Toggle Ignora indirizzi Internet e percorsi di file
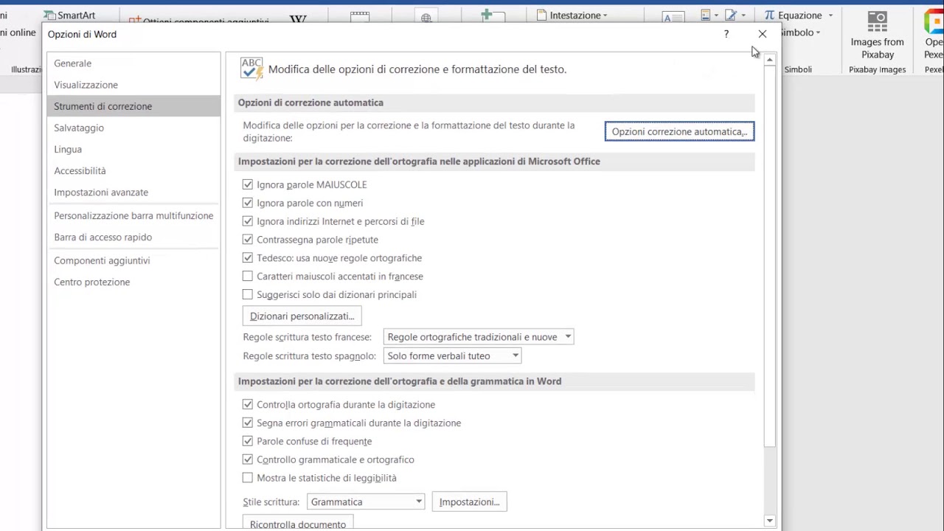The width and height of the screenshot is (944, 531). [x=248, y=221]
